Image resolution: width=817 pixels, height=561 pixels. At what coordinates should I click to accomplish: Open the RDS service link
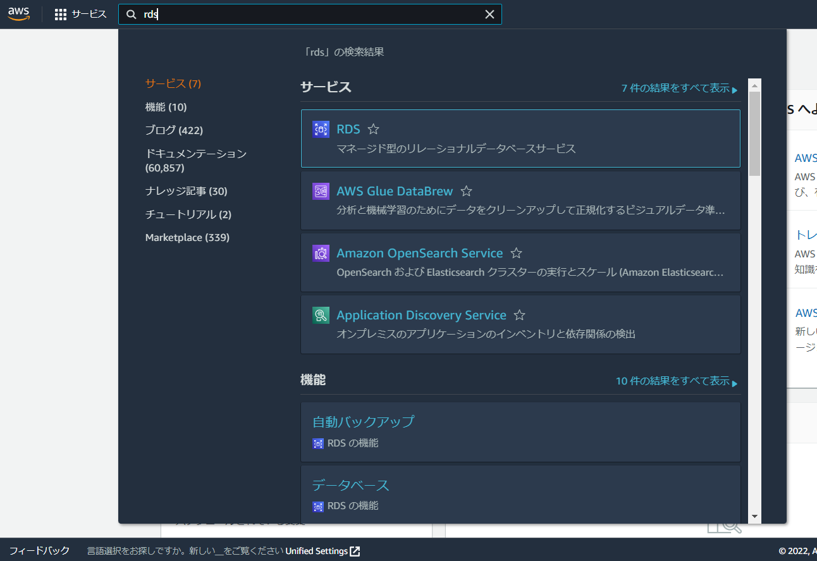tap(348, 129)
